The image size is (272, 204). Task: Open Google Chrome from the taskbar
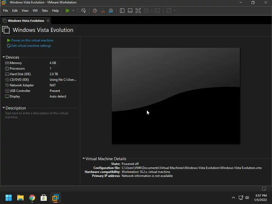(x=32, y=198)
